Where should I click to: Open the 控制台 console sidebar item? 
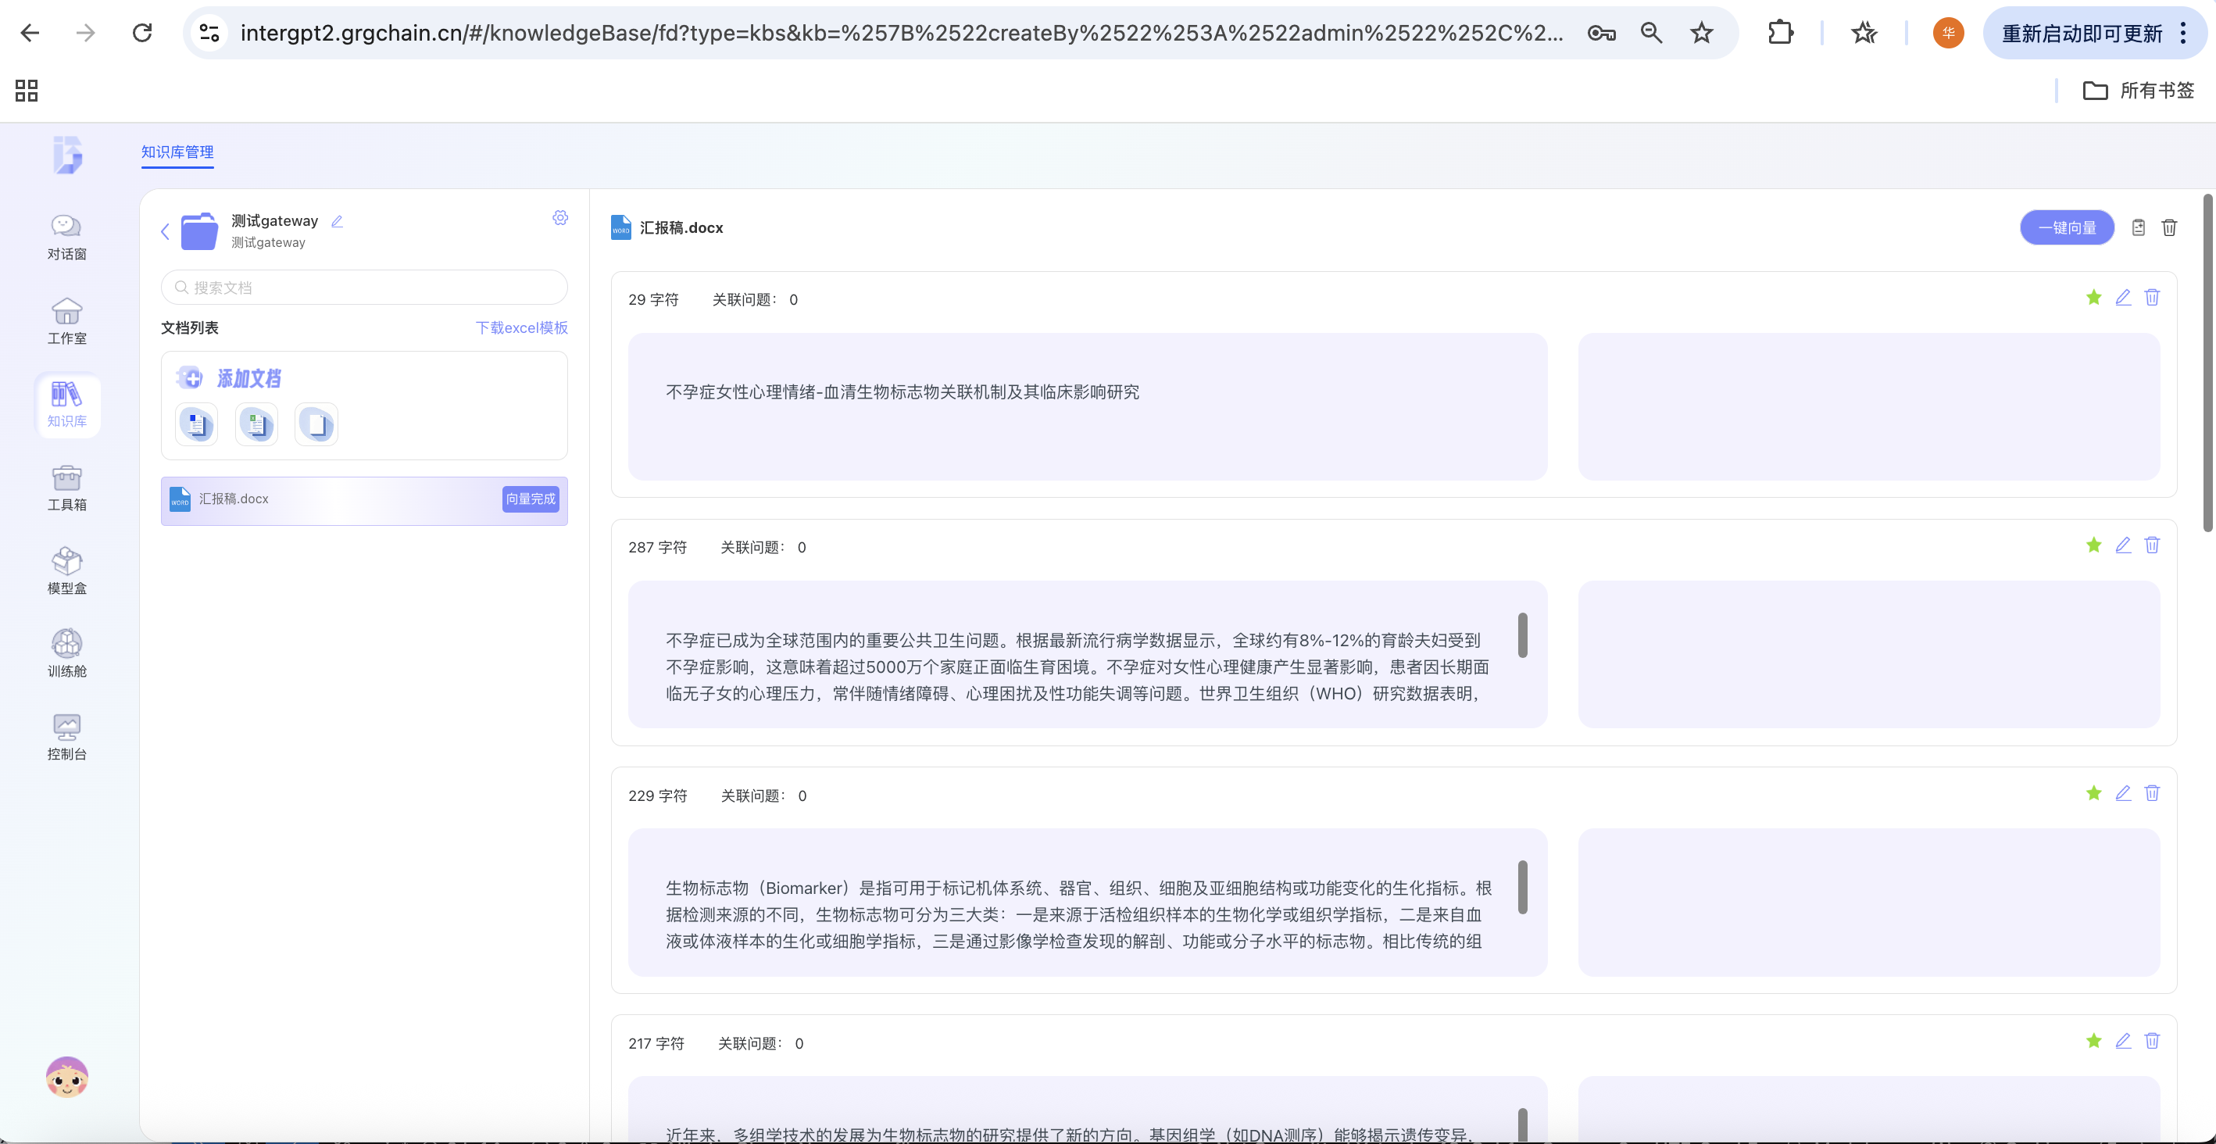pos(66,737)
